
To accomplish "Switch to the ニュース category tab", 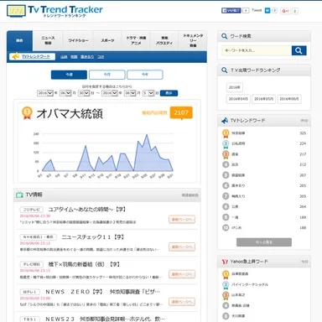I will tap(48, 40).
